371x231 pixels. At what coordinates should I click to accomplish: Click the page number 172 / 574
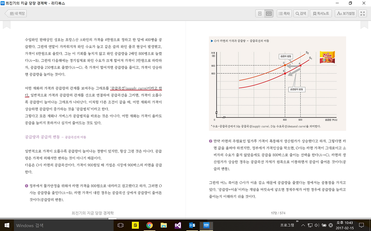(278, 213)
